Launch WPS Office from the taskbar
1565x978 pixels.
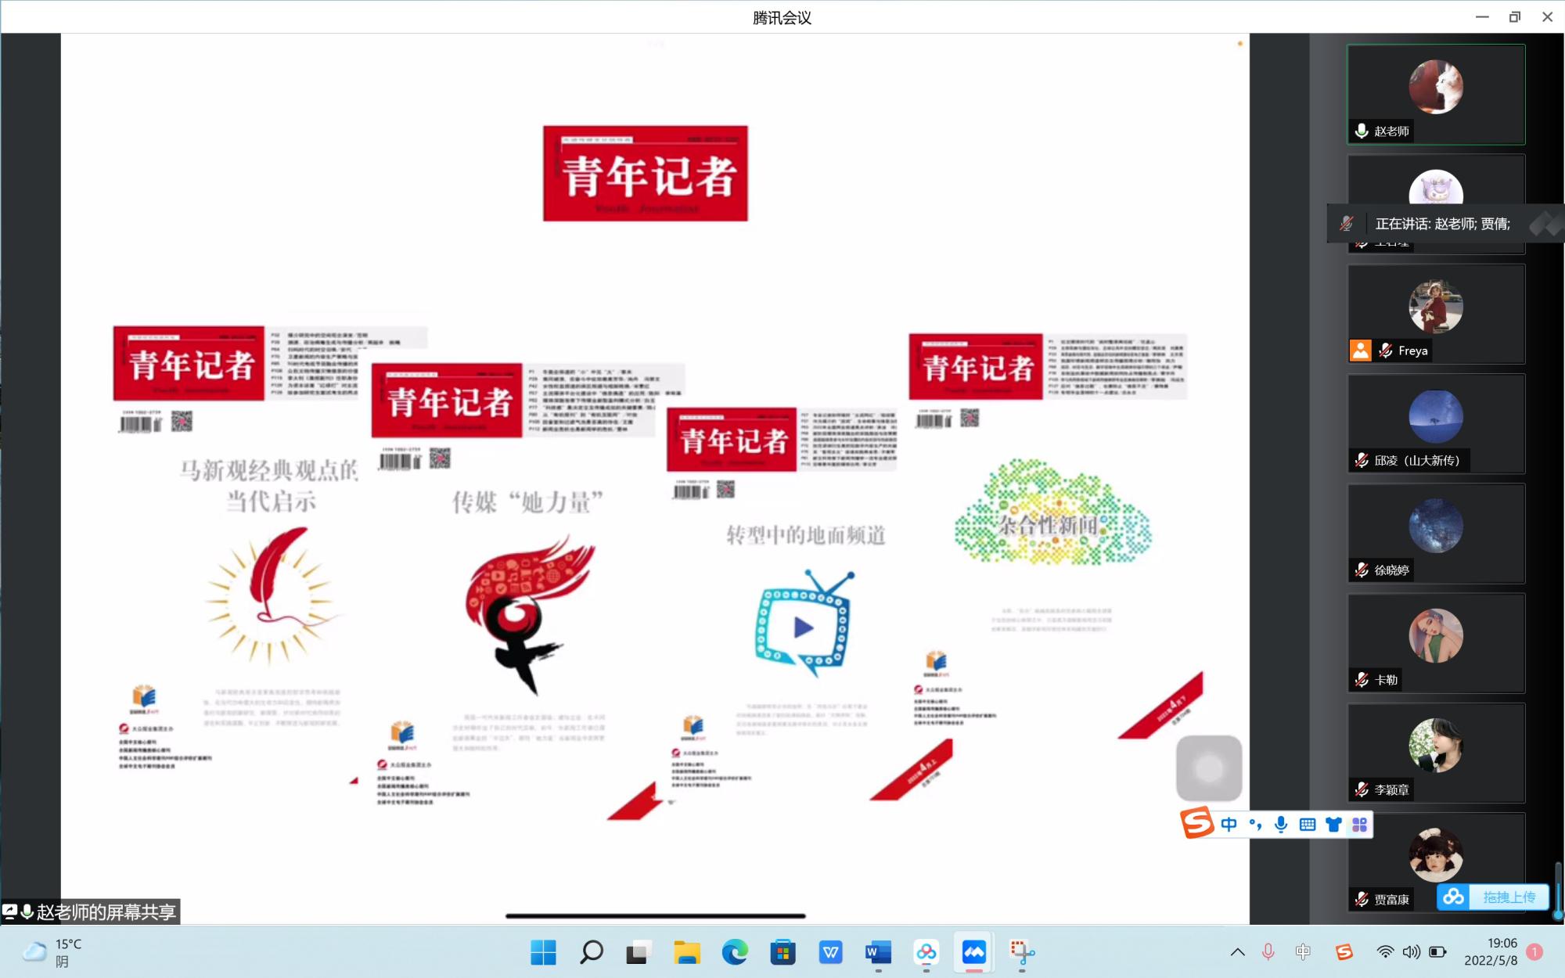click(x=830, y=952)
